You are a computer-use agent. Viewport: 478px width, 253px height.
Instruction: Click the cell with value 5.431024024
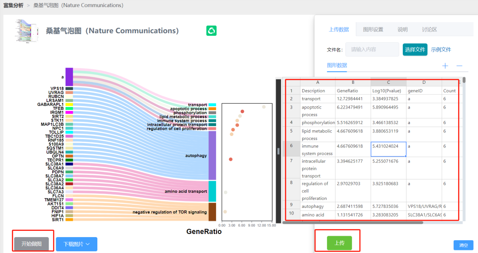tap(389, 149)
